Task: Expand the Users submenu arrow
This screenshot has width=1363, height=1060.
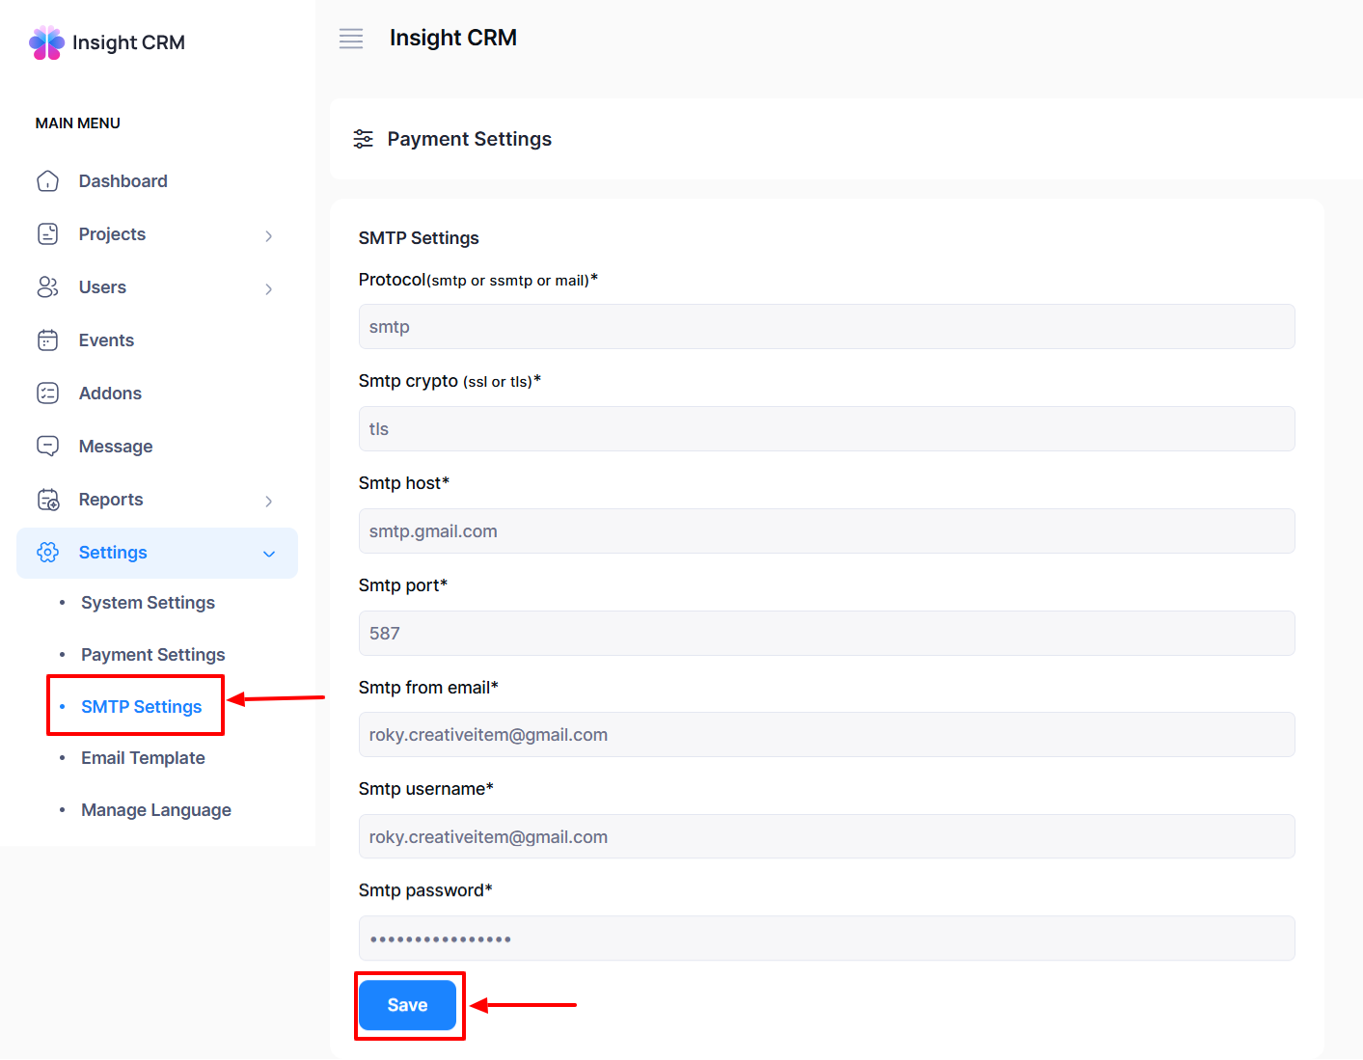Action: pos(269,288)
